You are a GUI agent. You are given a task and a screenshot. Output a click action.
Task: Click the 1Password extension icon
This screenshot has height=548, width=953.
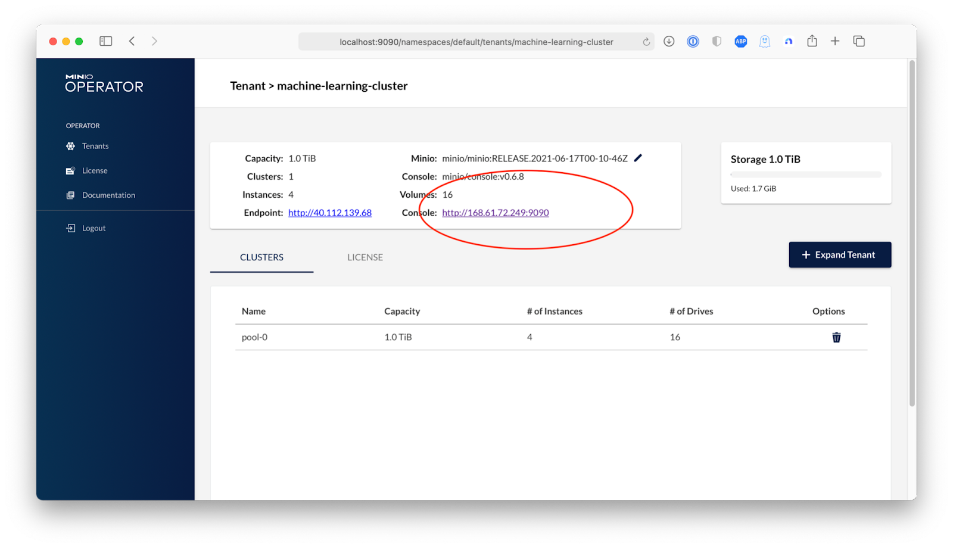point(693,41)
